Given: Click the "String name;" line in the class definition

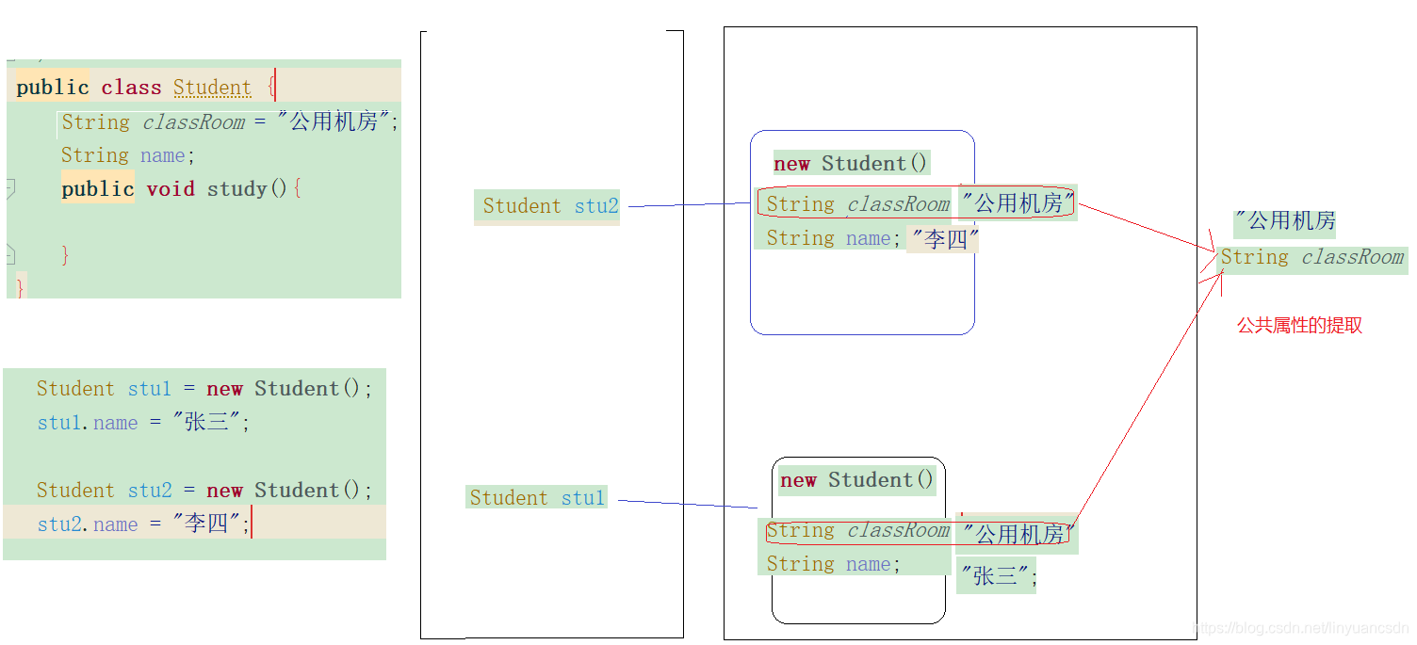Looking at the screenshot, I should click(x=127, y=154).
